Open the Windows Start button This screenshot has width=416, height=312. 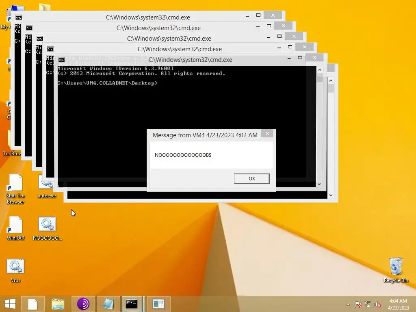(x=10, y=304)
